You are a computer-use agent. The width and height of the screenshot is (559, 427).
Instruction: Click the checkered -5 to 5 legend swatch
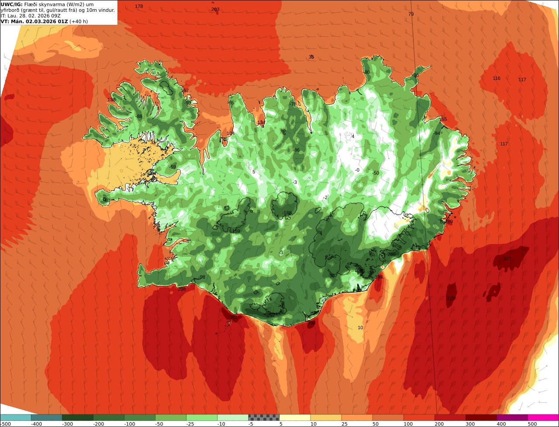(264, 417)
